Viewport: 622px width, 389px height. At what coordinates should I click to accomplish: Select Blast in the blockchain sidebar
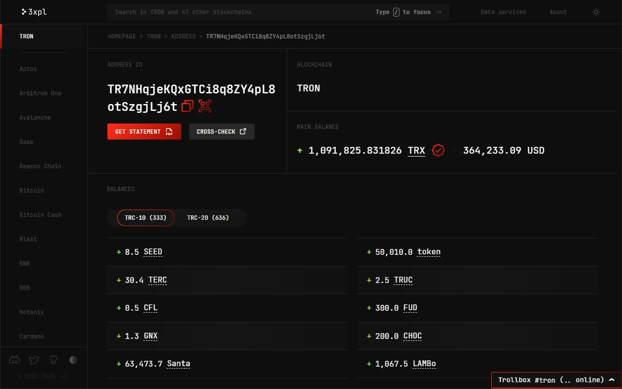[28, 239]
